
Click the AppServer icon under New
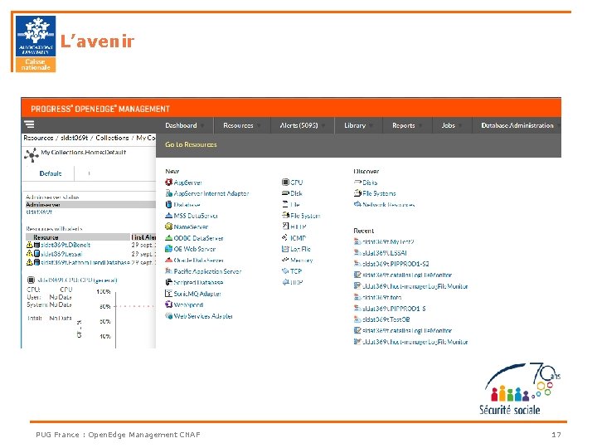[168, 182]
